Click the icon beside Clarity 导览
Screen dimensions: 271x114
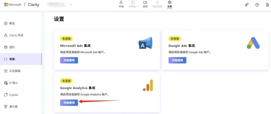click(x=6, y=35)
